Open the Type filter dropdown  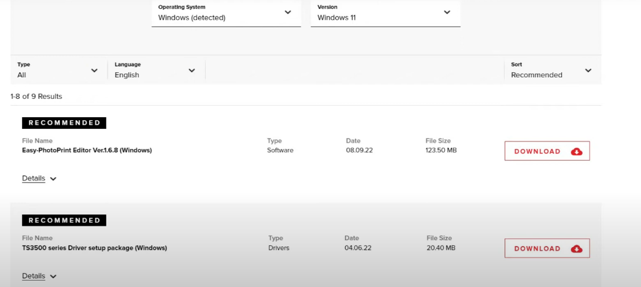pos(58,70)
